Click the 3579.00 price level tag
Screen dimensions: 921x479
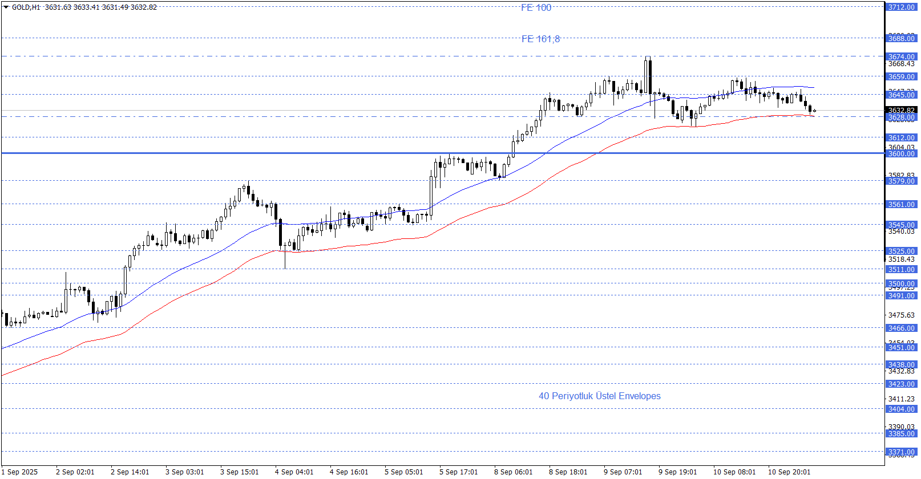901,181
